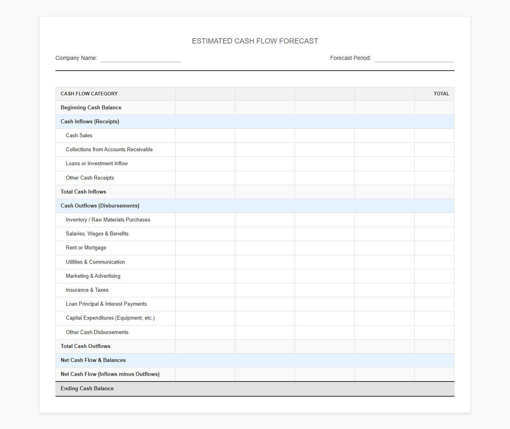Image resolution: width=510 pixels, height=429 pixels.
Task: Click the 'Salaries, Wages & Benefits' label
Action: pyautogui.click(x=97, y=234)
